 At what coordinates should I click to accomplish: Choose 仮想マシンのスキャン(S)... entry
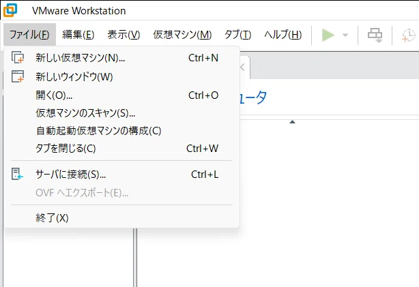(x=121, y=113)
